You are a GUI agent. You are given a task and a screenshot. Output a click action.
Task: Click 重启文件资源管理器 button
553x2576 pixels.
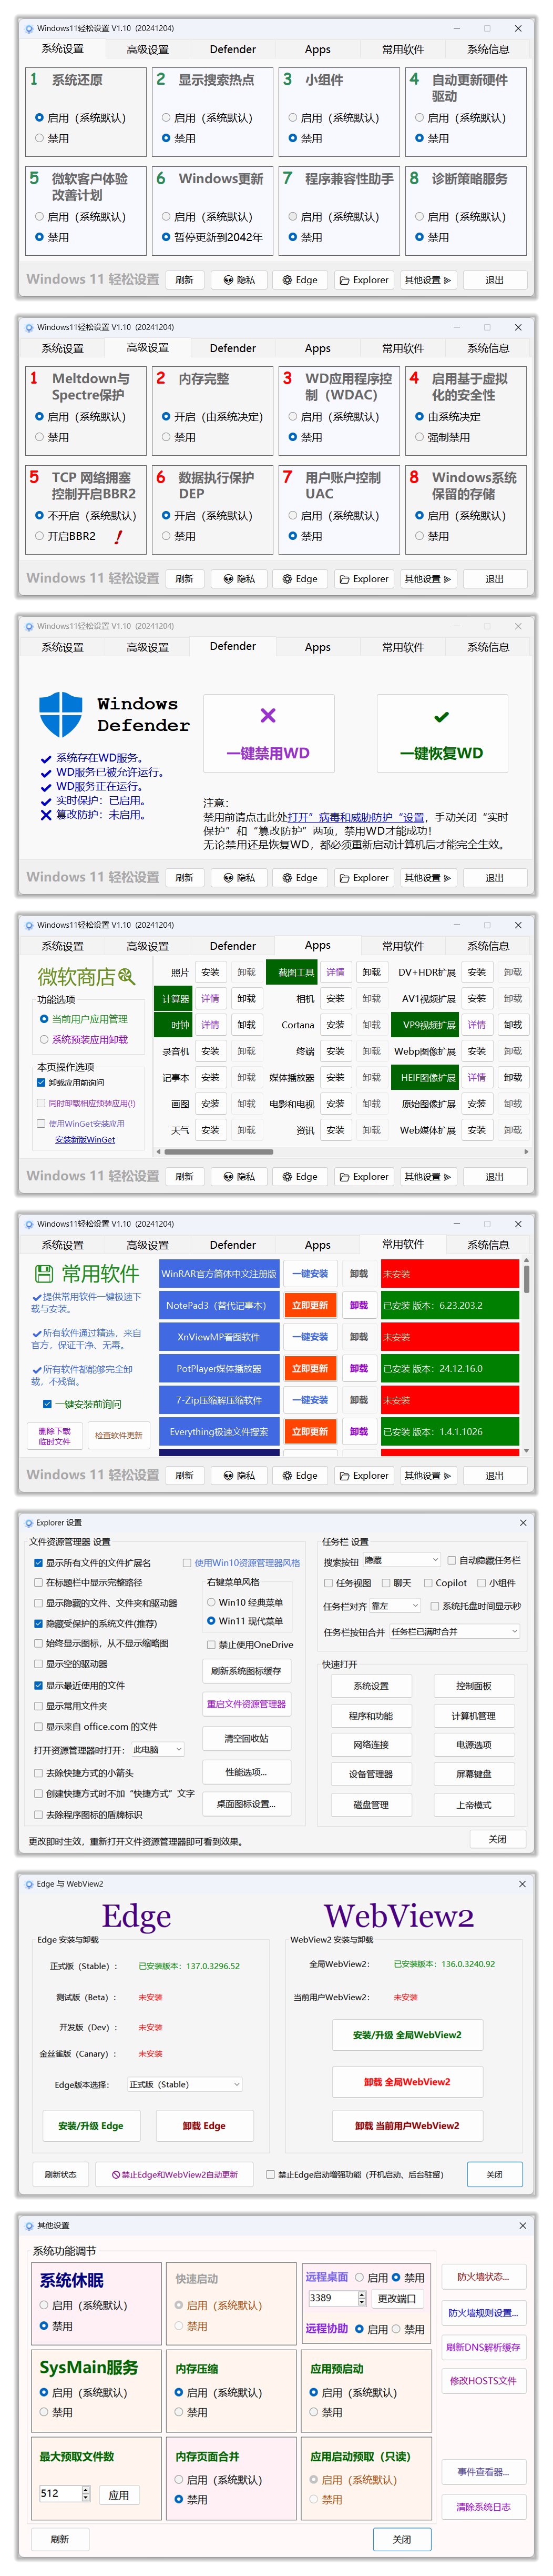(245, 1704)
